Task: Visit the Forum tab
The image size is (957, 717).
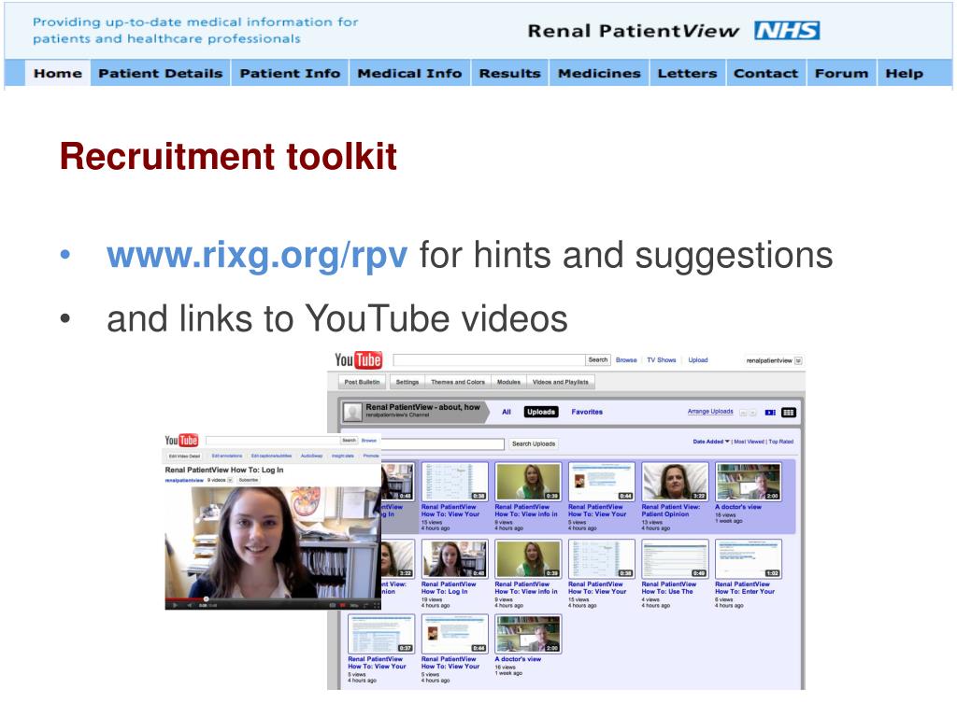Action: 842,73
